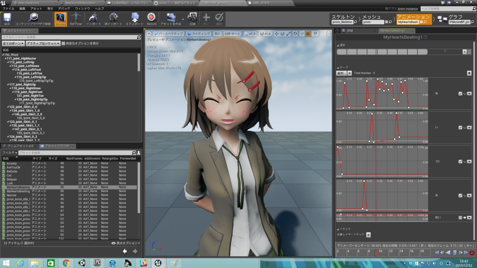Enable the advanced options (高度なオプションを表示) checkbox
The image size is (477, 268).
coord(63,43)
